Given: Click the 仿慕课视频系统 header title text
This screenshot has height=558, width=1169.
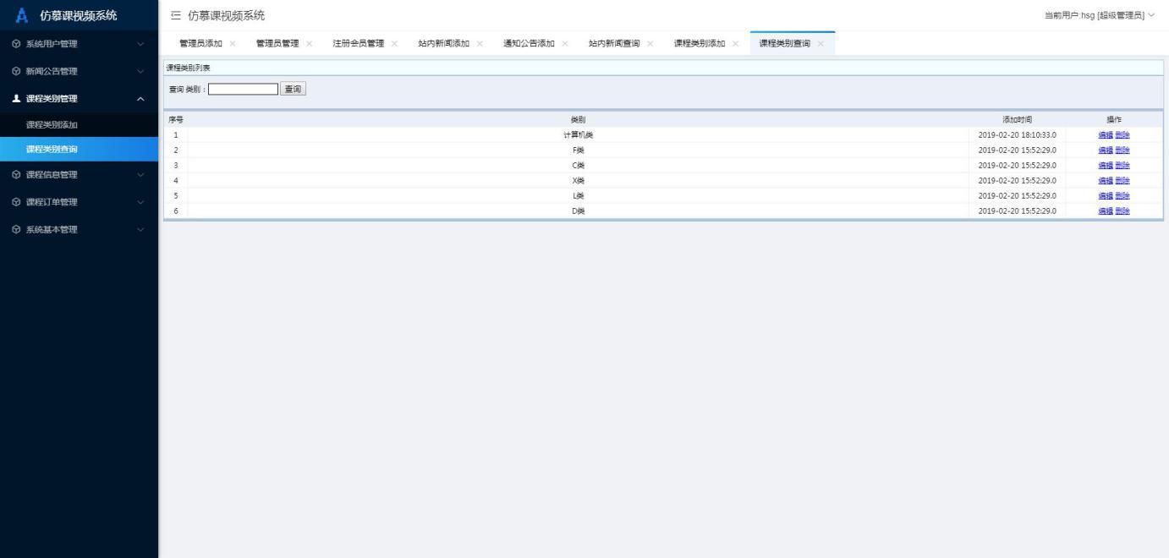Looking at the screenshot, I should (x=226, y=15).
